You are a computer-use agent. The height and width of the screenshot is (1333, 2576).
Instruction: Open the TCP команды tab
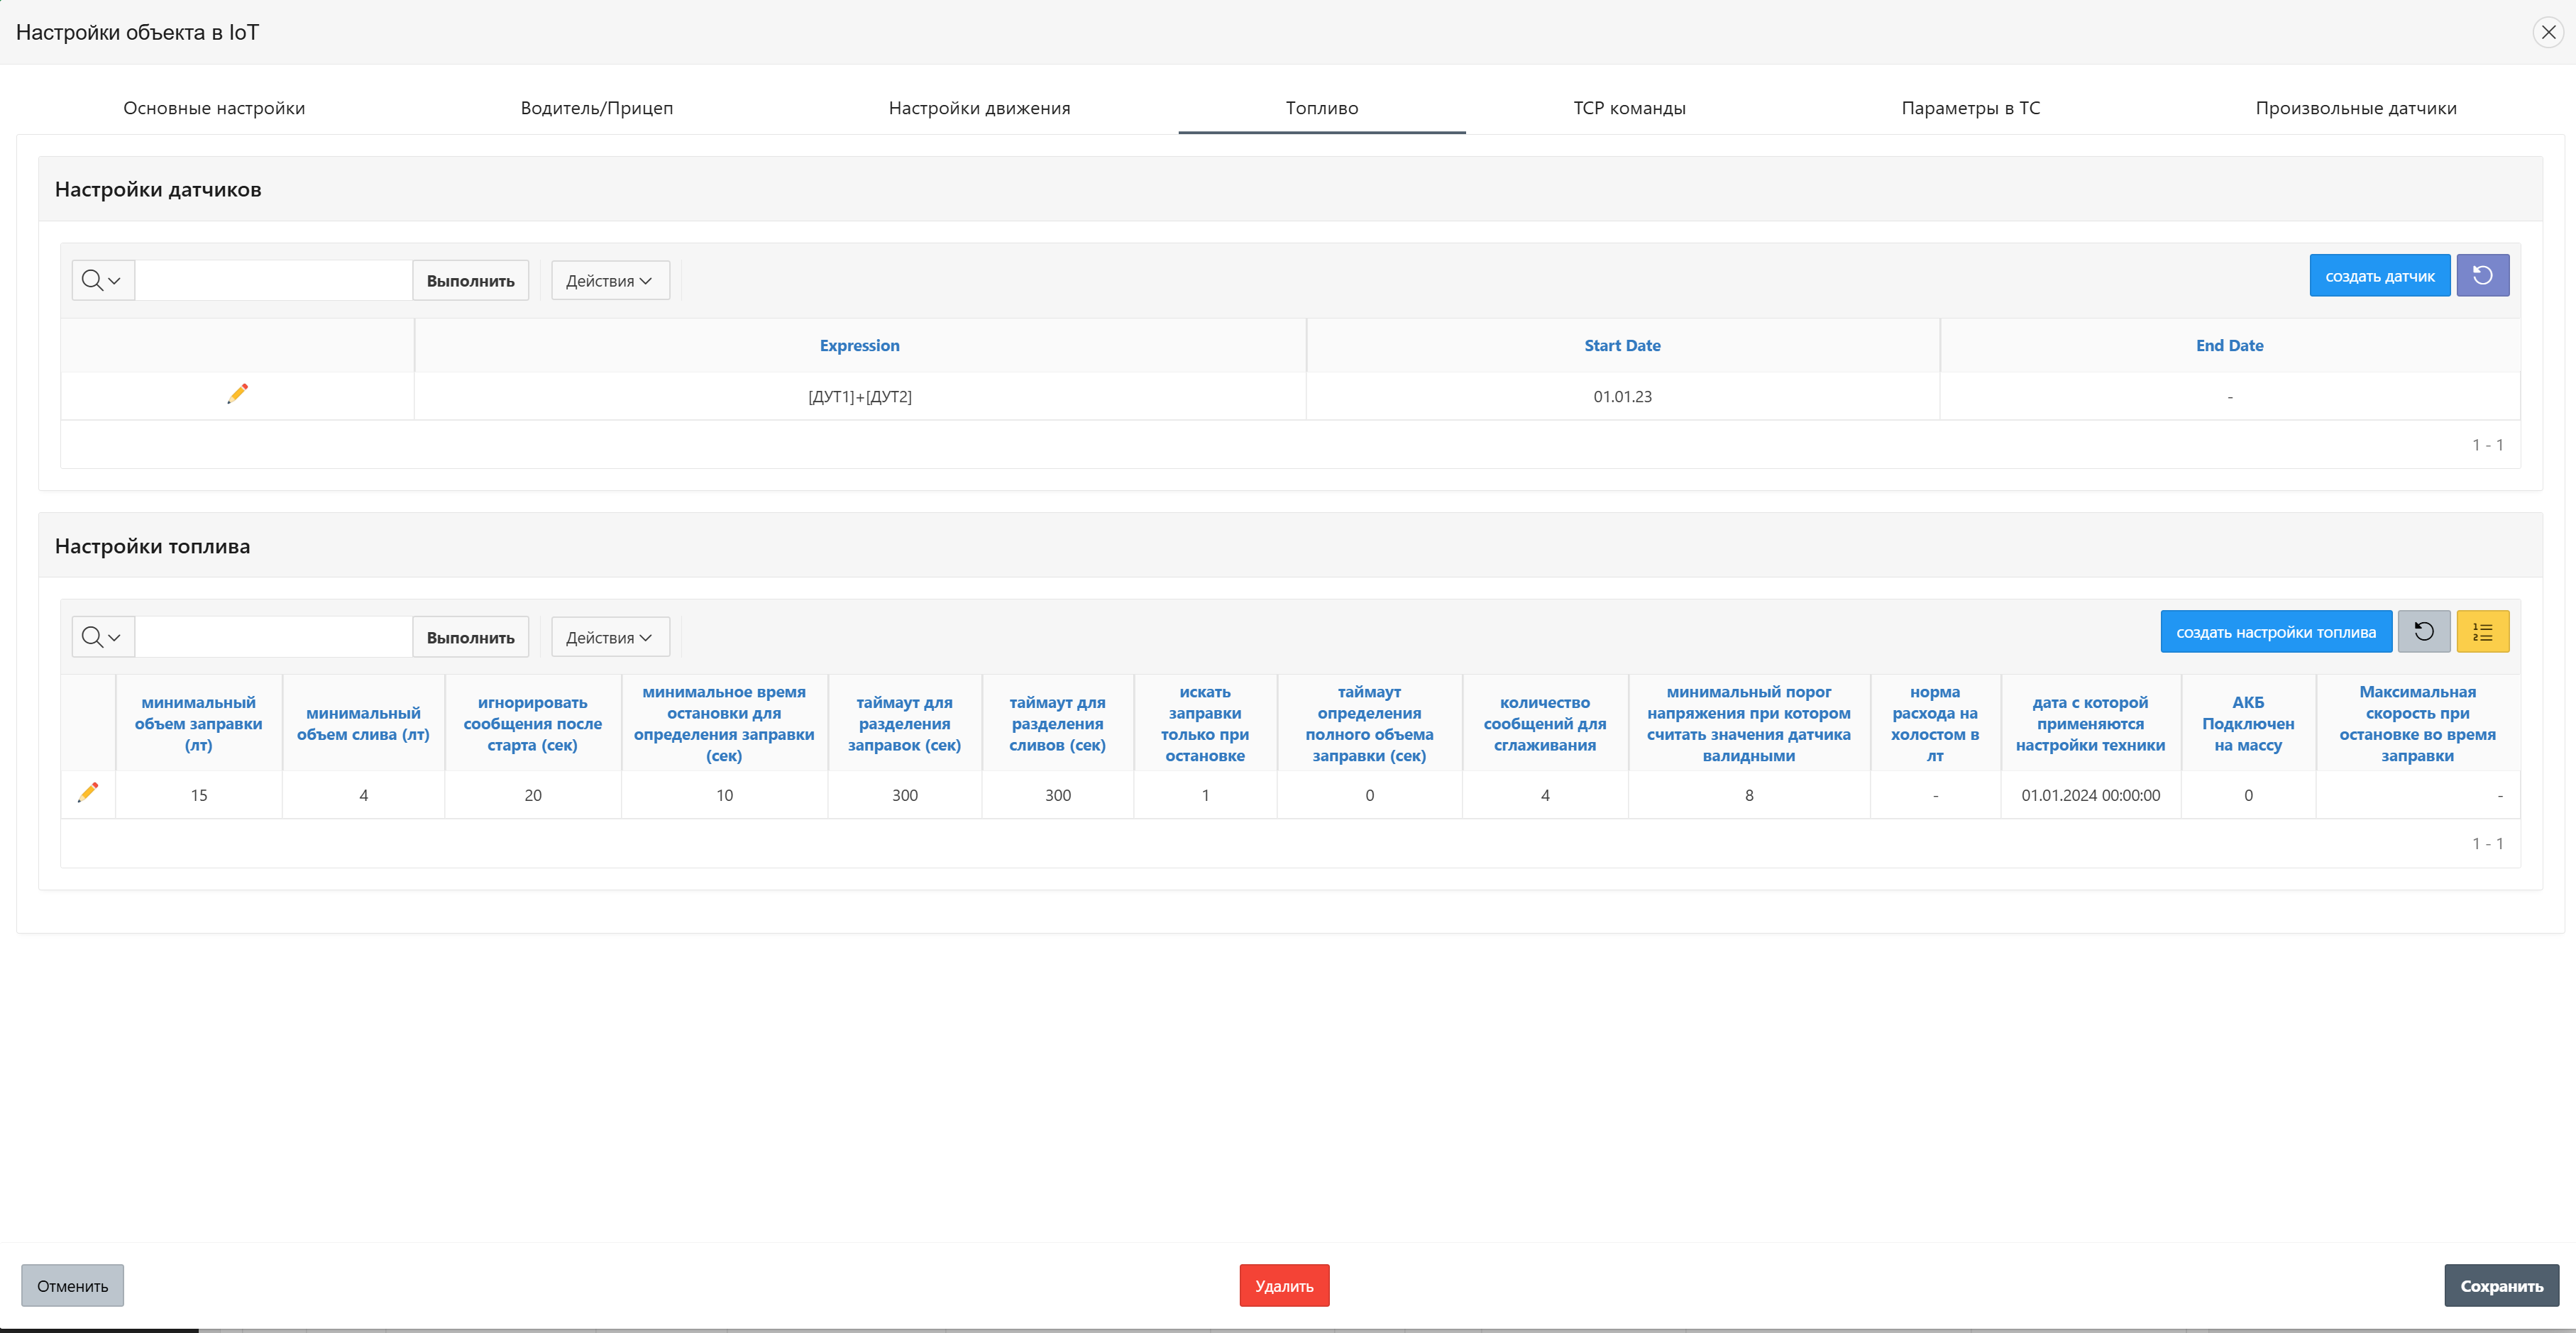click(x=1629, y=108)
